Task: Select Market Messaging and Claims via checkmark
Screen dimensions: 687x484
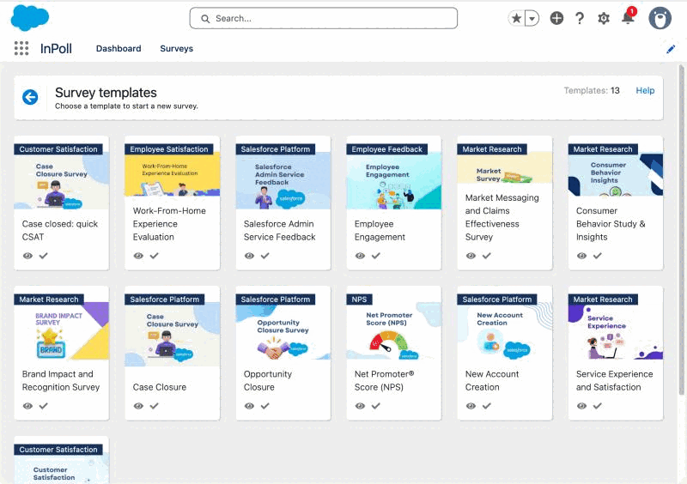Action: [x=487, y=256]
